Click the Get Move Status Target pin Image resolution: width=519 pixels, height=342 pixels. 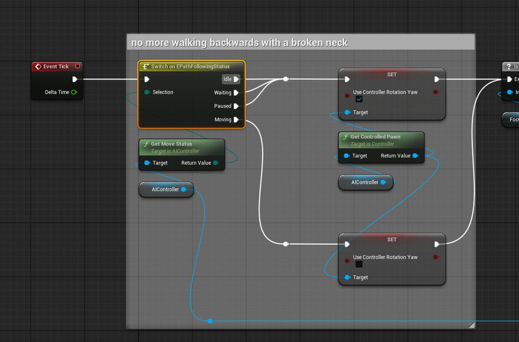coord(147,163)
